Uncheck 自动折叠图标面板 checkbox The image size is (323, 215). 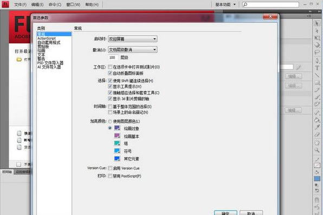(110, 73)
